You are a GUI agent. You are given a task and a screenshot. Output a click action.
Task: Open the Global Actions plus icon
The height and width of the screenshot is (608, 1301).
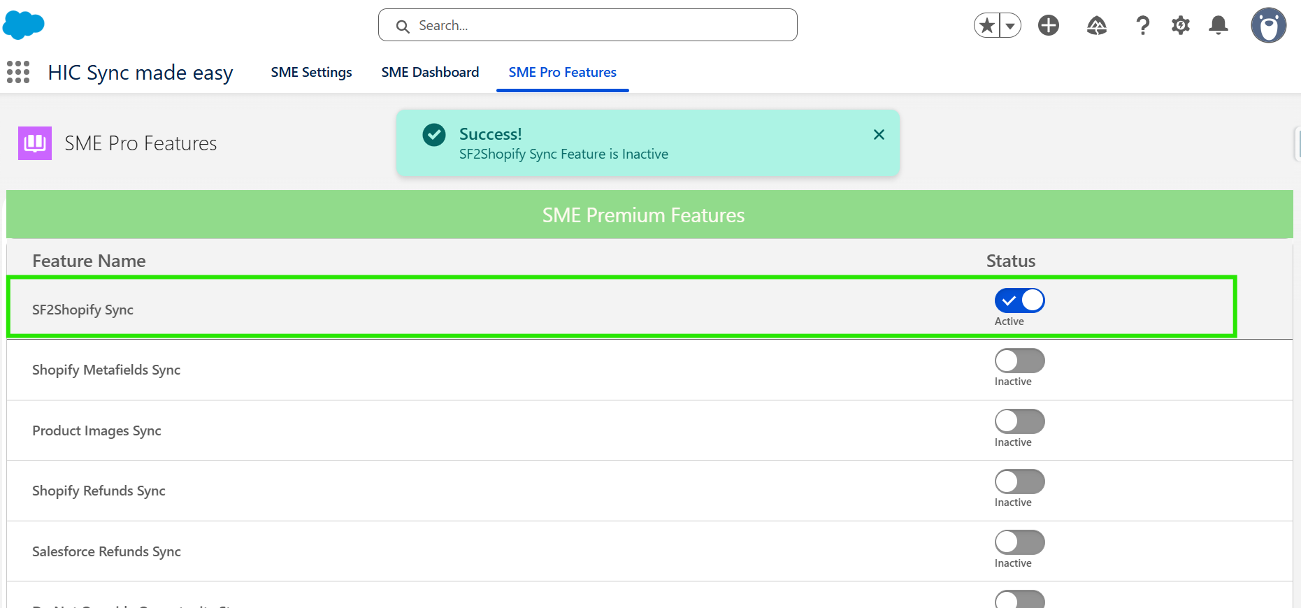click(x=1048, y=26)
